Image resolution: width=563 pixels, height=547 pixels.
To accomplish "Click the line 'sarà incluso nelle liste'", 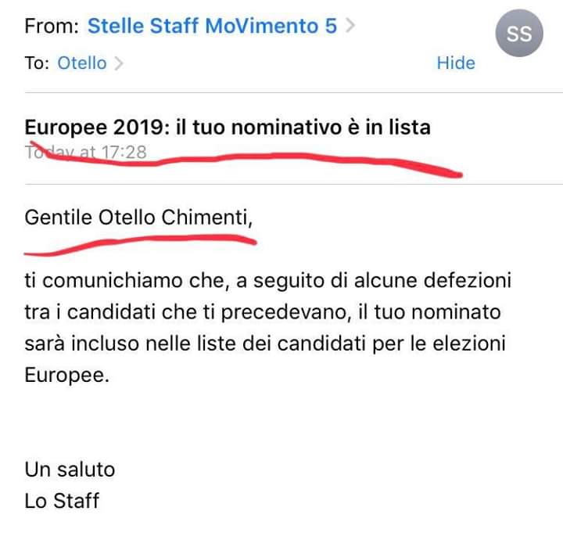I will (265, 344).
